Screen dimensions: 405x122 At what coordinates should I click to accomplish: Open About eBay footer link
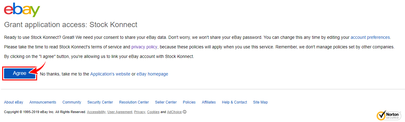14,102
